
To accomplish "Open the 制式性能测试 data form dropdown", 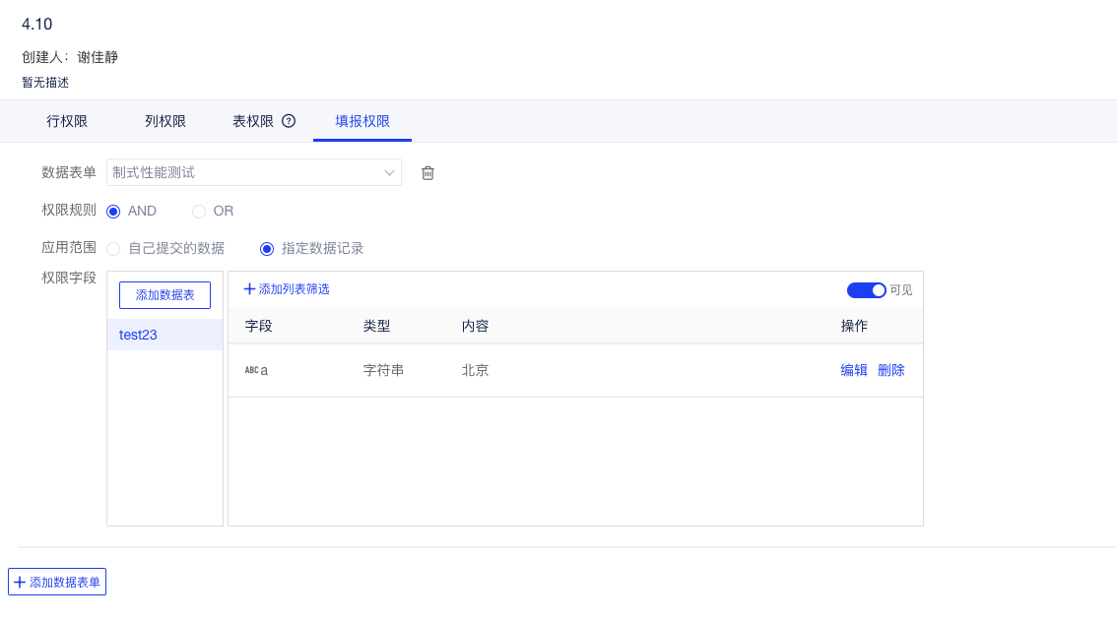I will (254, 172).
